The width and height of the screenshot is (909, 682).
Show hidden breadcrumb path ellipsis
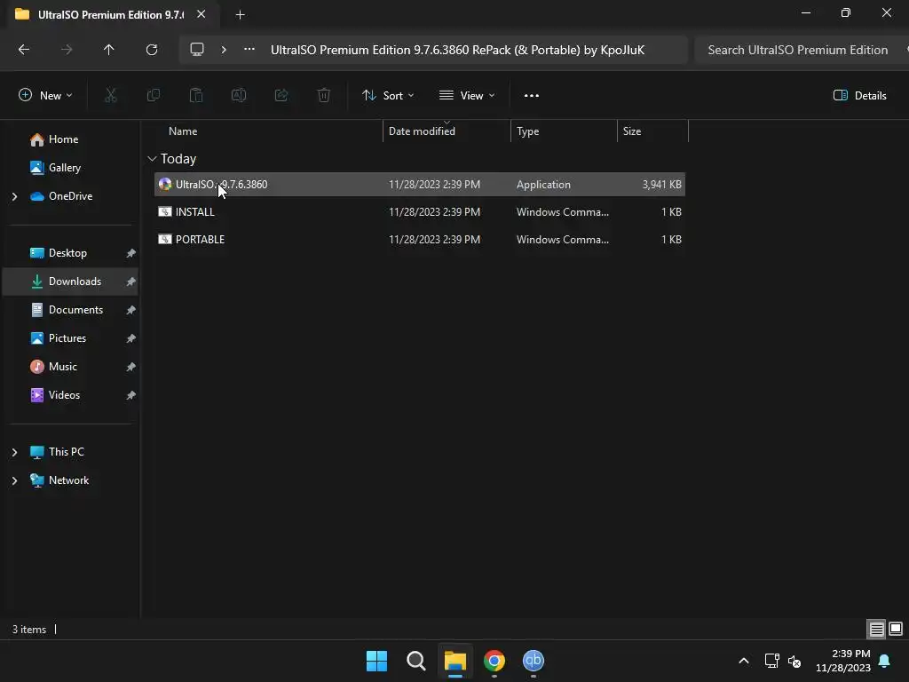(249, 50)
